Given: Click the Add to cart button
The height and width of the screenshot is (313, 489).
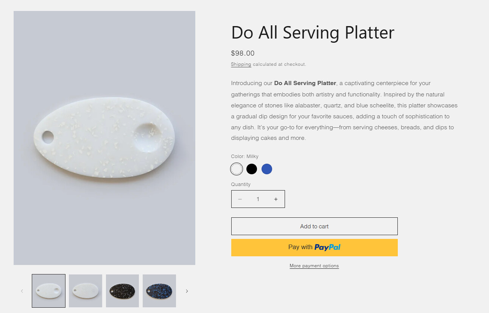Looking at the screenshot, I should point(314,226).
